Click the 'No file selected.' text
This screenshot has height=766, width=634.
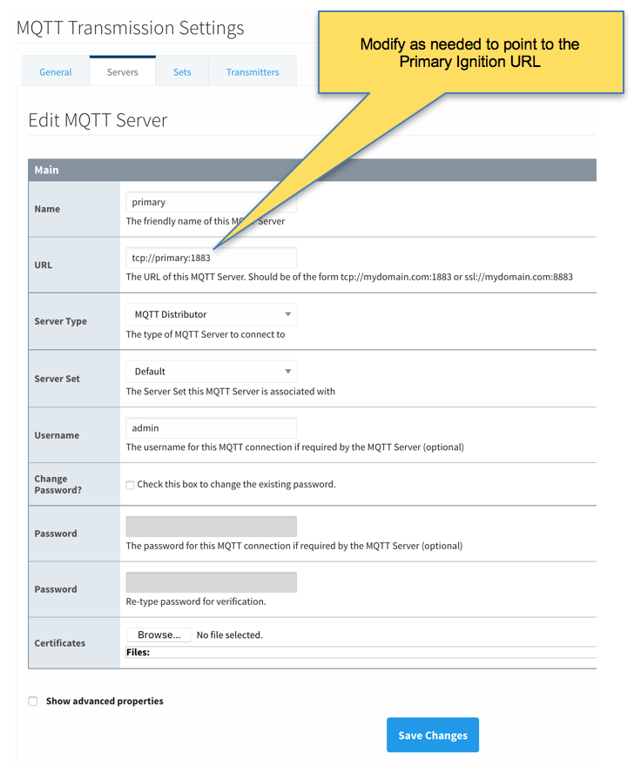[x=230, y=635]
